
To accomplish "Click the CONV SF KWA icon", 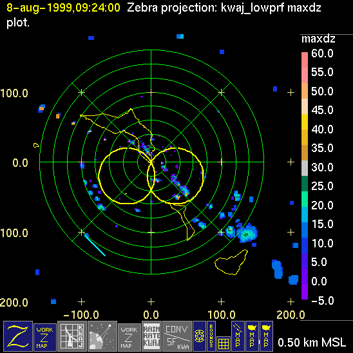I will 177,336.
